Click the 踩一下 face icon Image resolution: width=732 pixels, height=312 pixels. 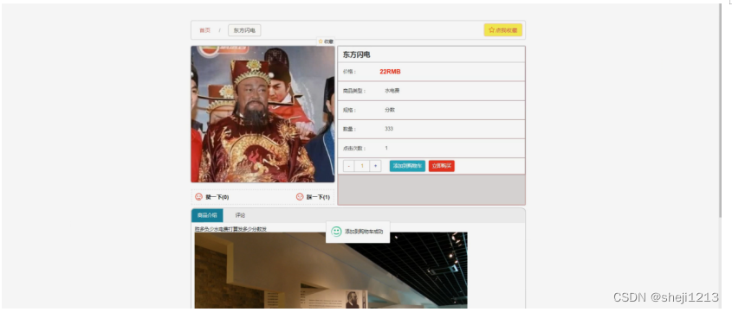coord(300,197)
